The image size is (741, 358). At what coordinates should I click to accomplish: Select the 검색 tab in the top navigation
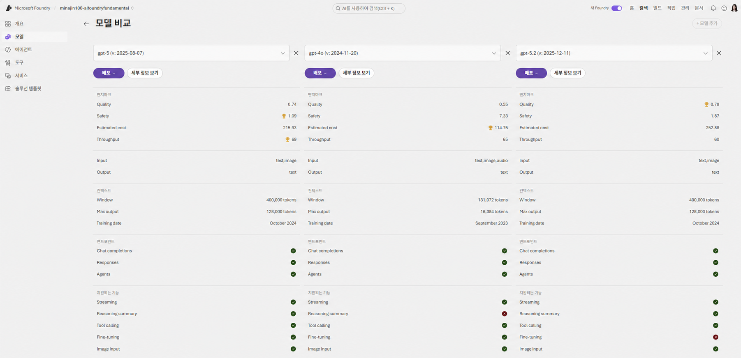pos(644,8)
